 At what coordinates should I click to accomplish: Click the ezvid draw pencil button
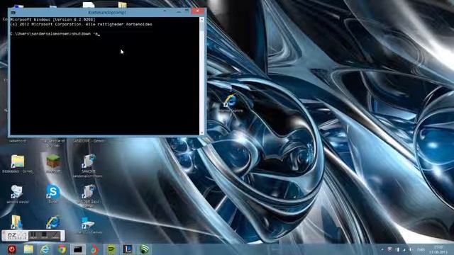[55, 235]
